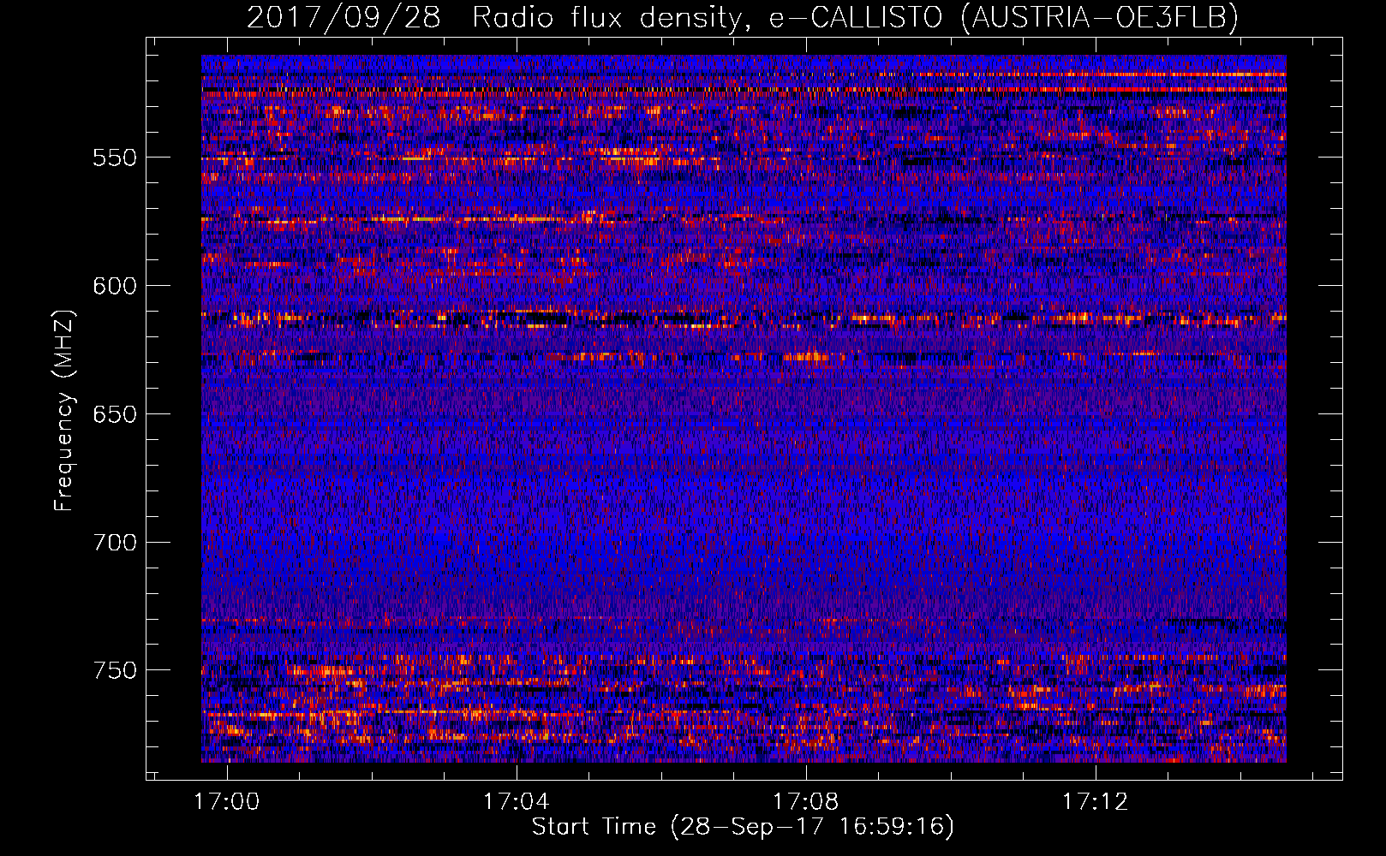This screenshot has height=856, width=1386.
Task: Click the 700 frequency tick label
Action: [x=115, y=543]
